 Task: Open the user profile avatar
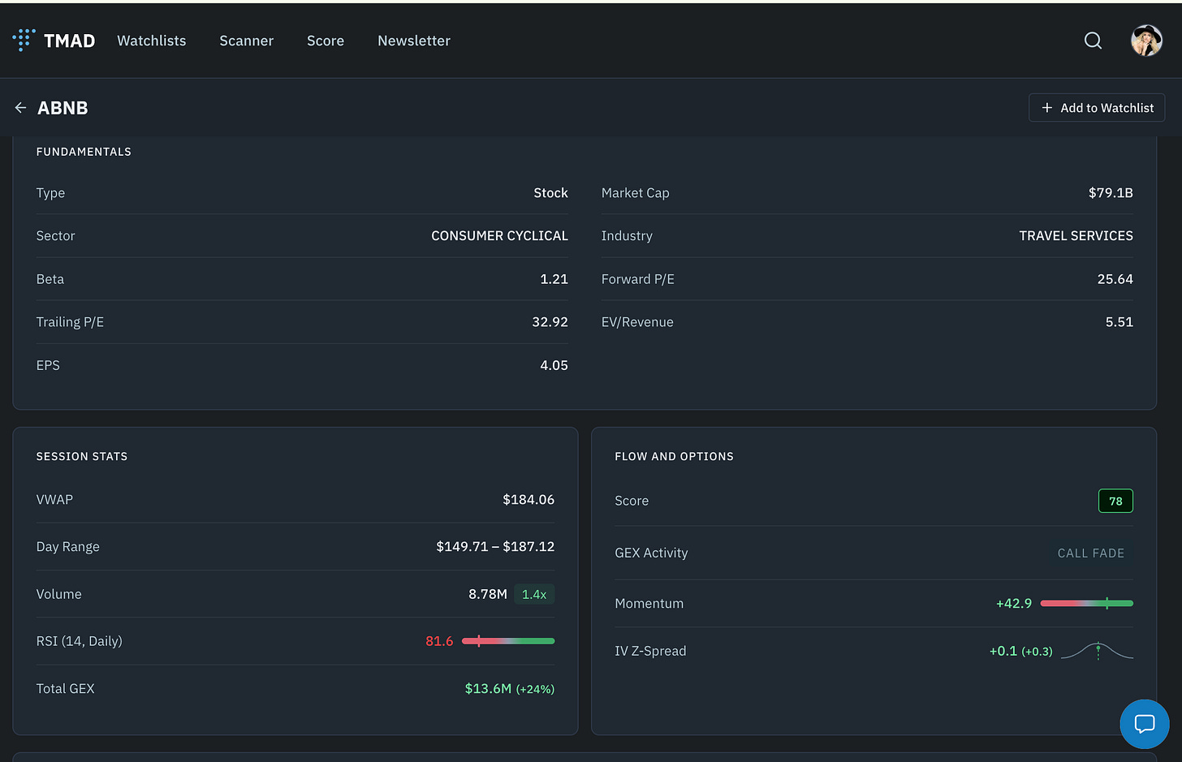[x=1146, y=41]
